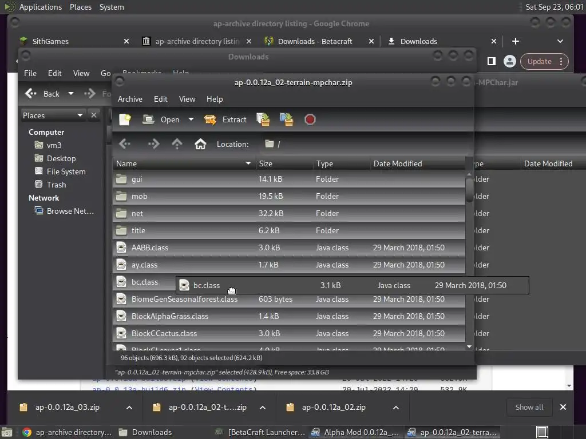Expand options for ap-0.0.12a_02.zip download
Image resolution: width=586 pixels, height=439 pixels.
tap(396, 408)
